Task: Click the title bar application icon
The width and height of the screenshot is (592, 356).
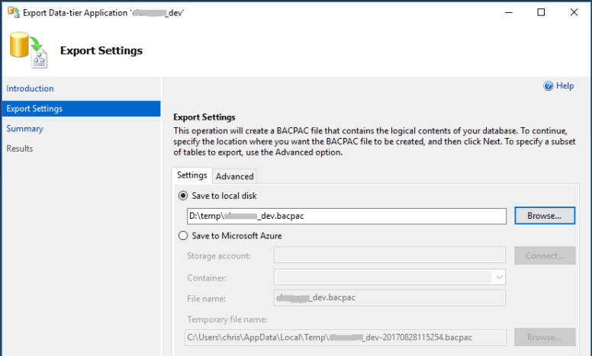Action: [x=11, y=11]
